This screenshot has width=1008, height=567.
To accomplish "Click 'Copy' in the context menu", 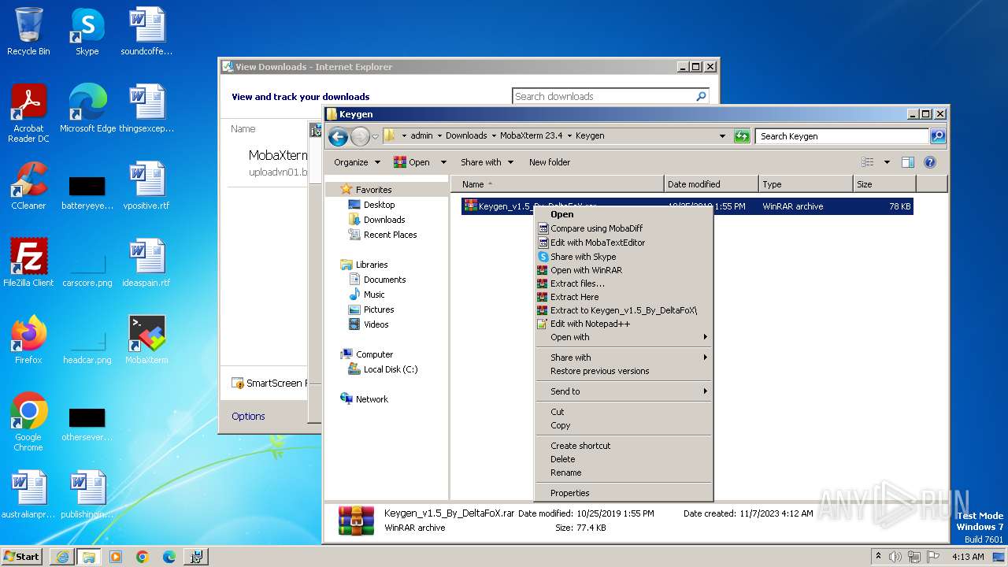I will click(x=624, y=425).
